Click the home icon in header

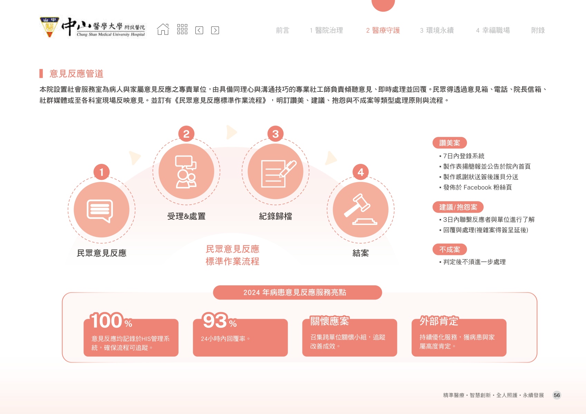click(x=163, y=30)
